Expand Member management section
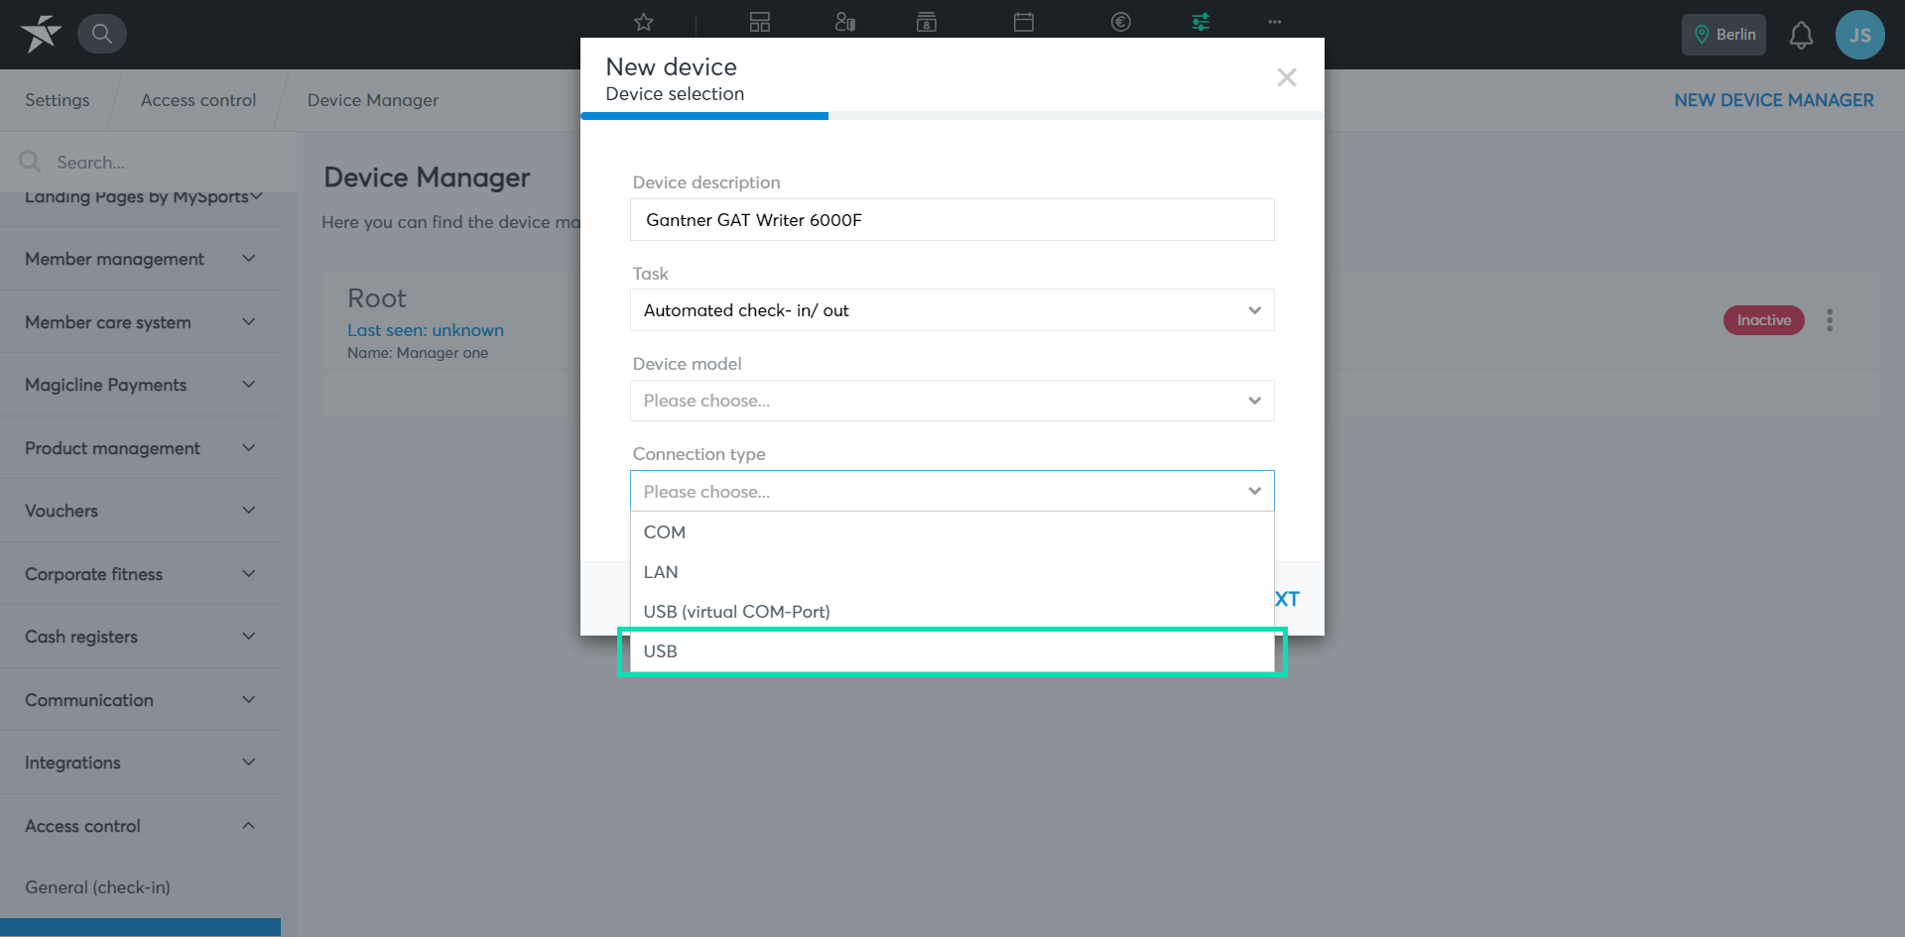 pyautogui.click(x=141, y=259)
